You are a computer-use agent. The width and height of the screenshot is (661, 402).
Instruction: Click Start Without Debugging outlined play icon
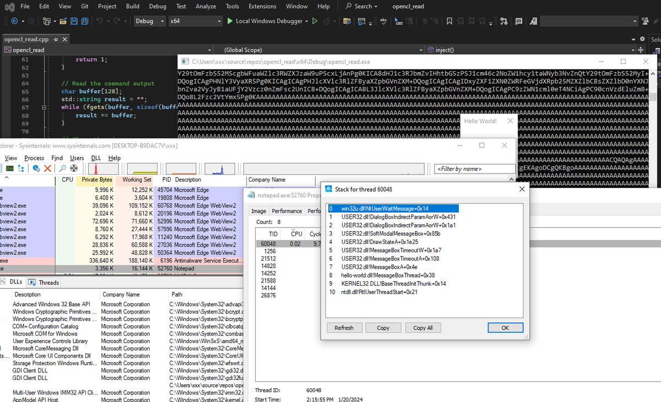(315, 21)
